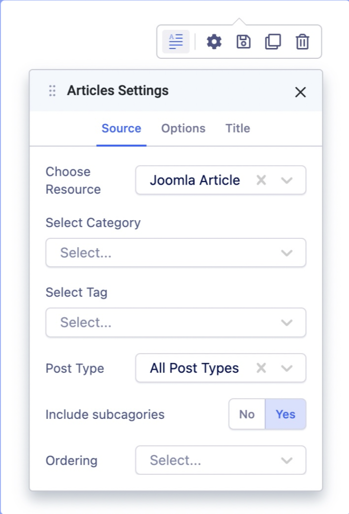Expand the Post Type dropdown arrow
Image resolution: width=349 pixels, height=514 pixels.
click(x=287, y=368)
